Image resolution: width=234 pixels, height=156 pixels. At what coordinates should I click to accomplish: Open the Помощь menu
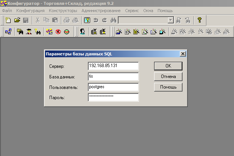(165, 11)
